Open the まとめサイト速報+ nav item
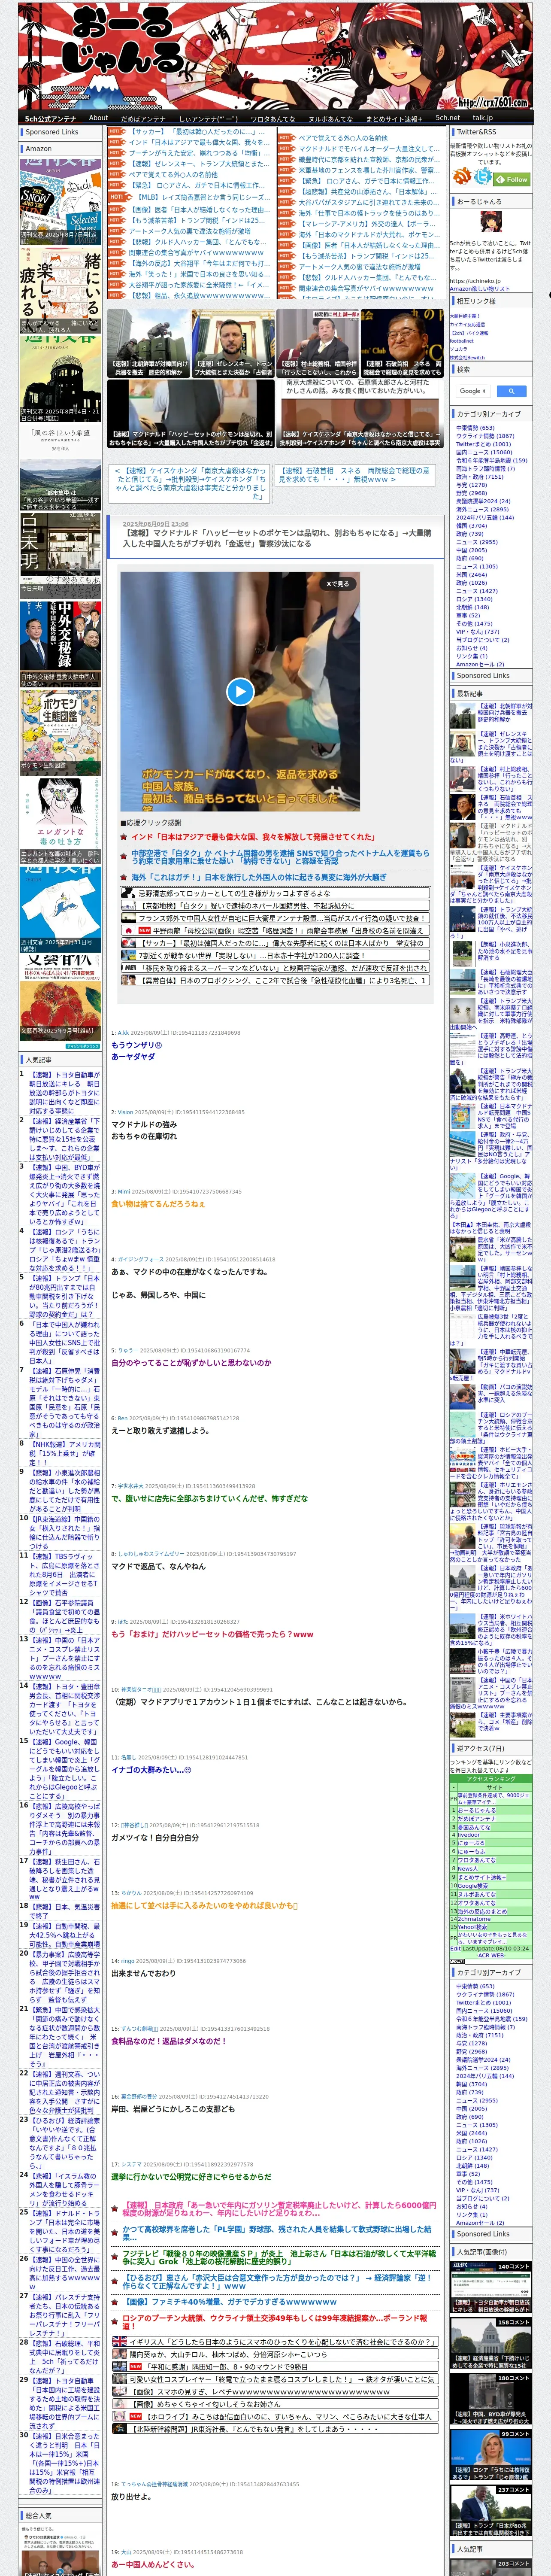 (394, 118)
